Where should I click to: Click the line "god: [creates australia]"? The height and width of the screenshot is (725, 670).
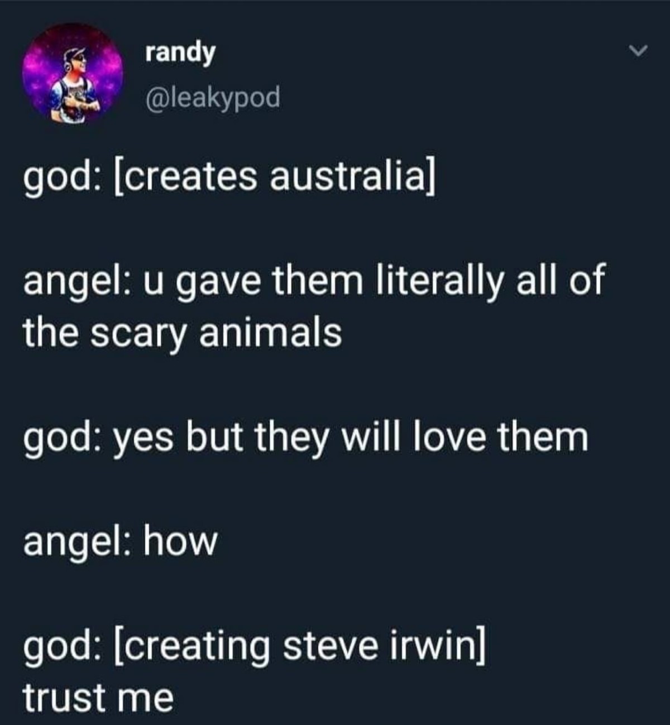[228, 178]
